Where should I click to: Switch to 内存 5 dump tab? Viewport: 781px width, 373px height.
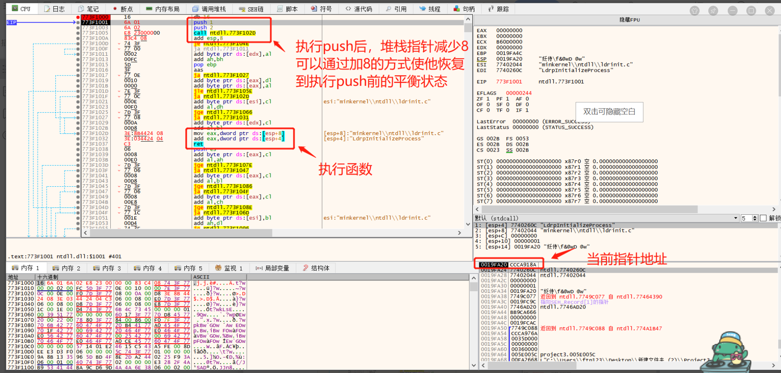pyautogui.click(x=188, y=268)
